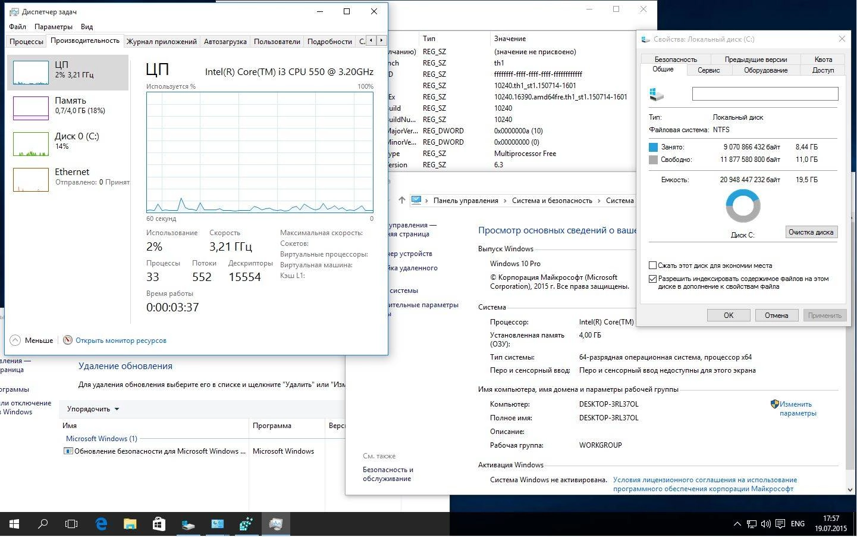Expand the arrow after Панель управления breadcrumb
The height and width of the screenshot is (537, 857).
tap(506, 201)
